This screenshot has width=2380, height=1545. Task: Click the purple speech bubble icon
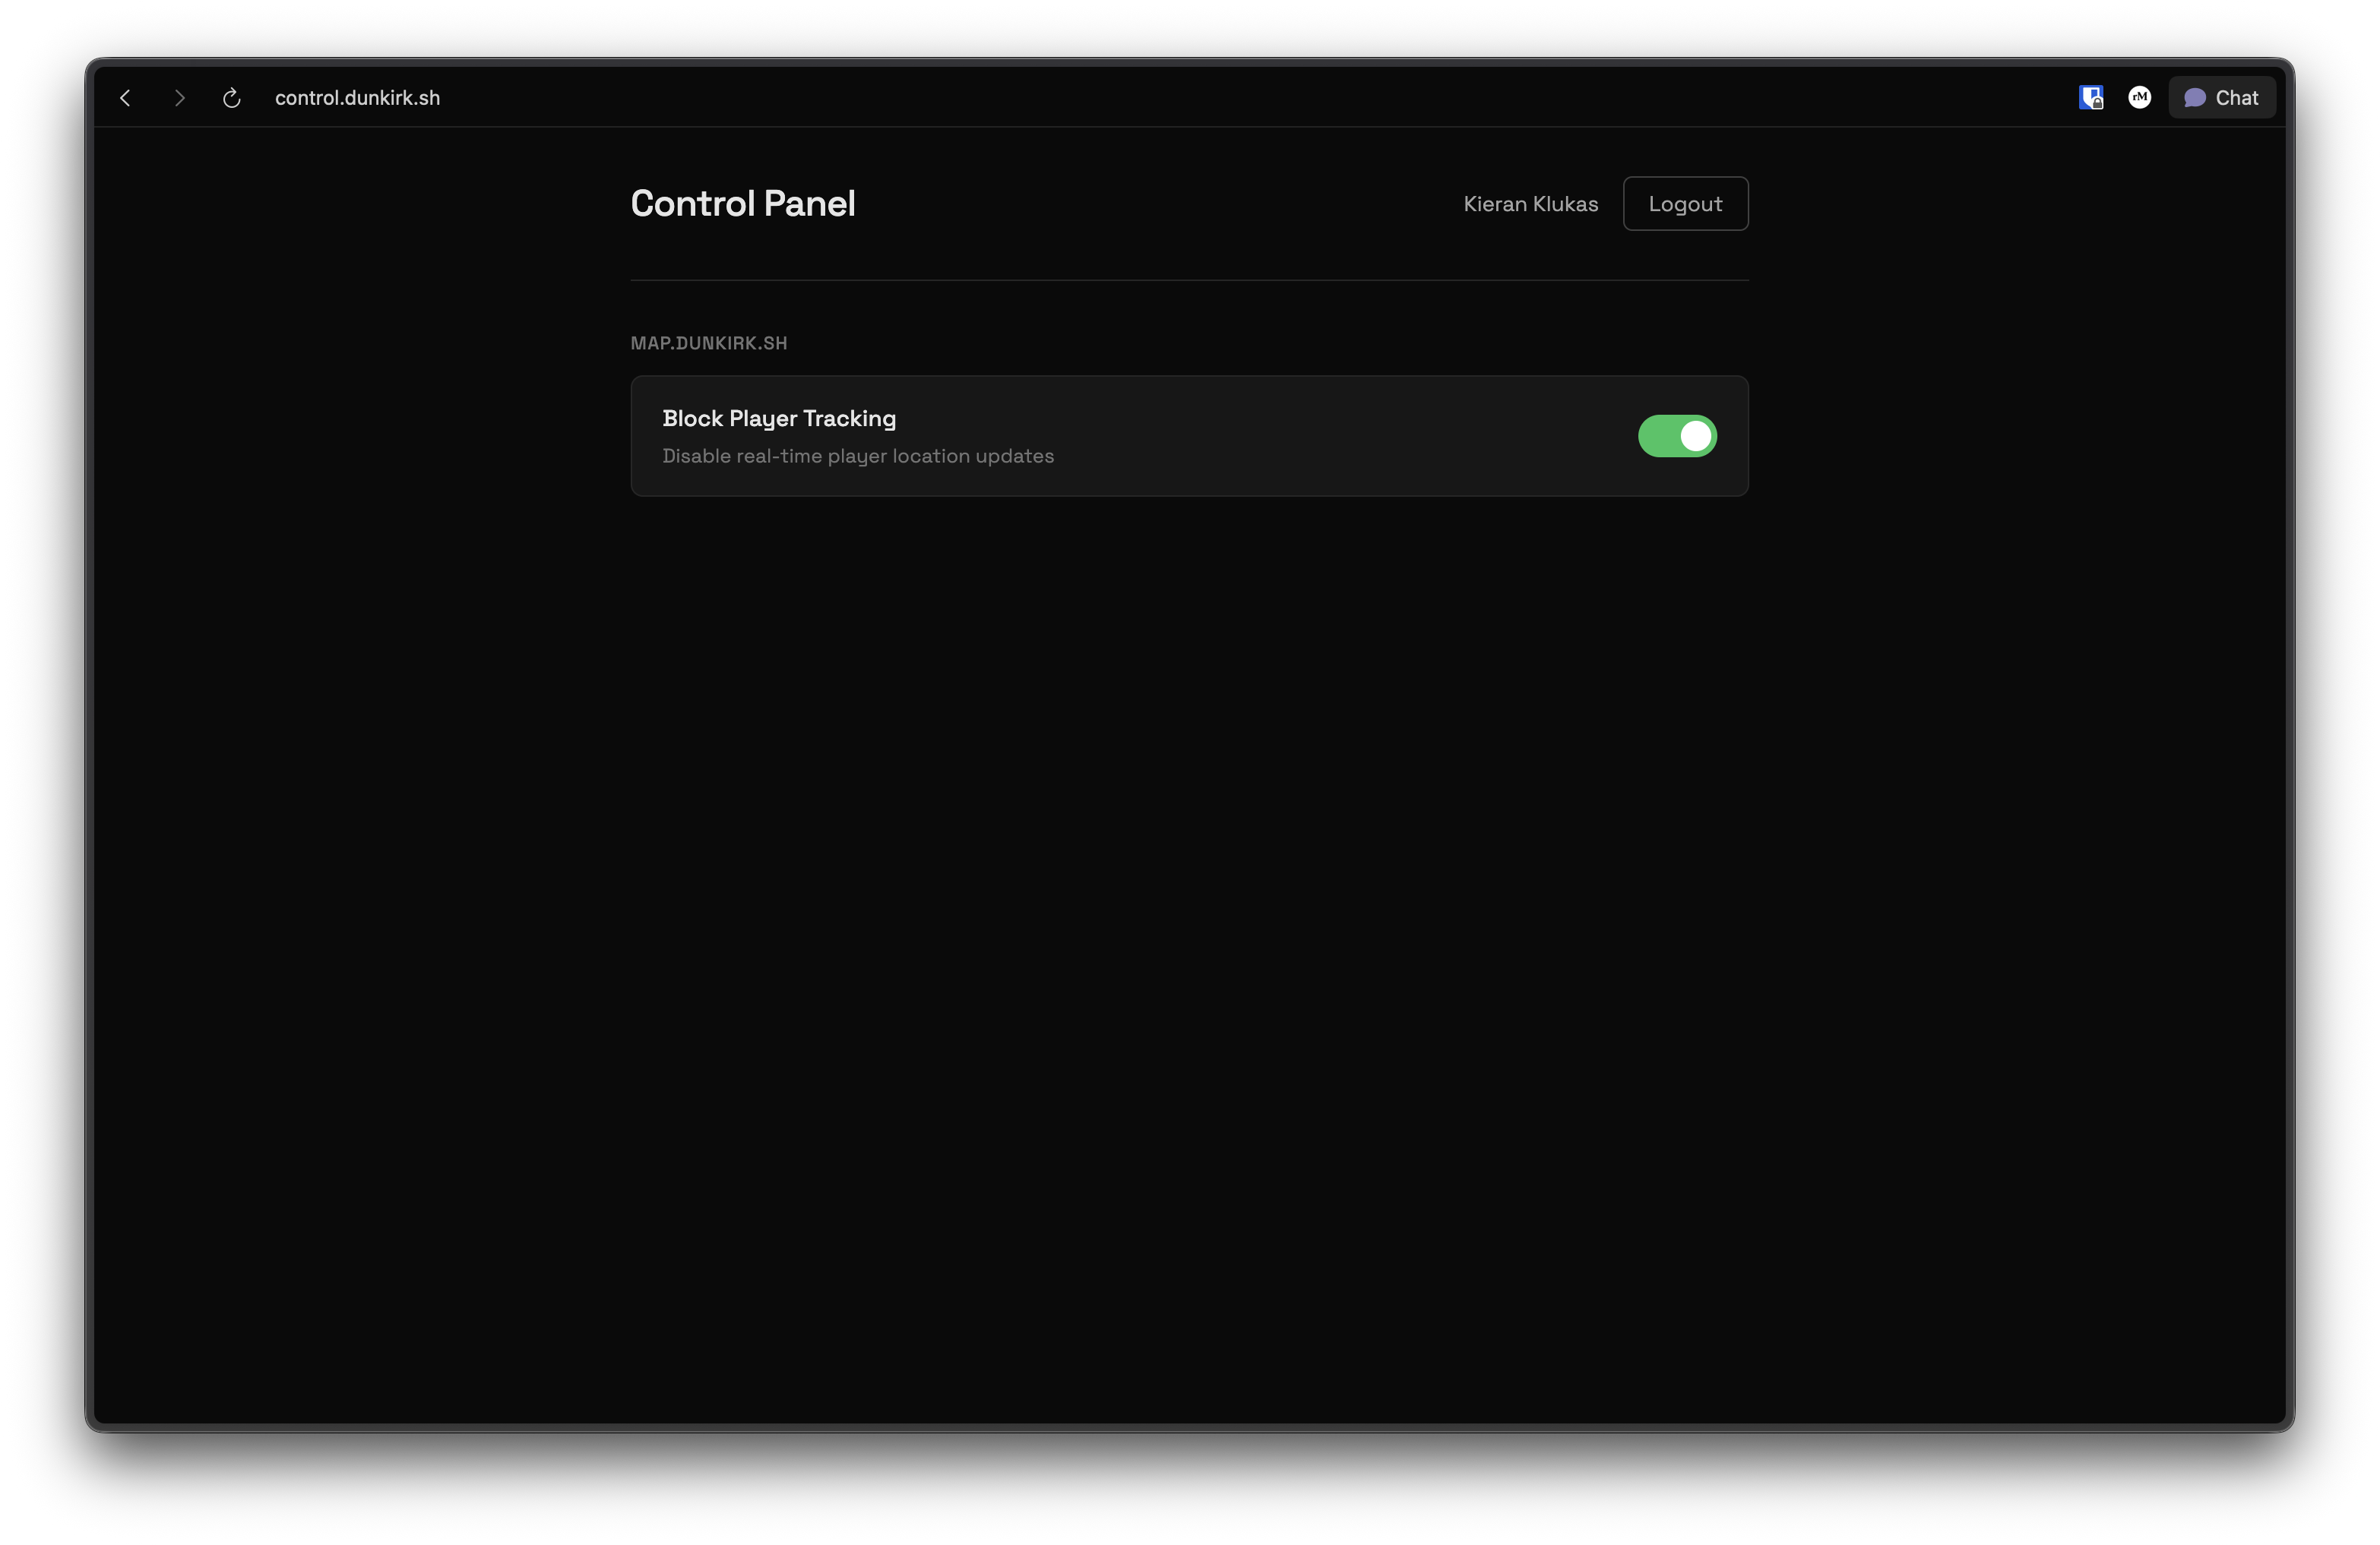2196,97
